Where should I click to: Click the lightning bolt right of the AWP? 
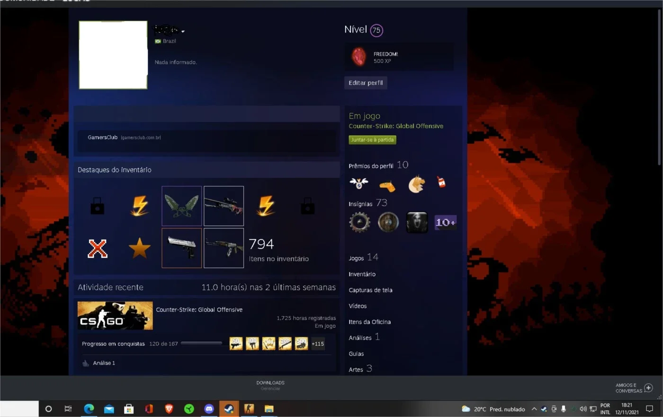[266, 206]
